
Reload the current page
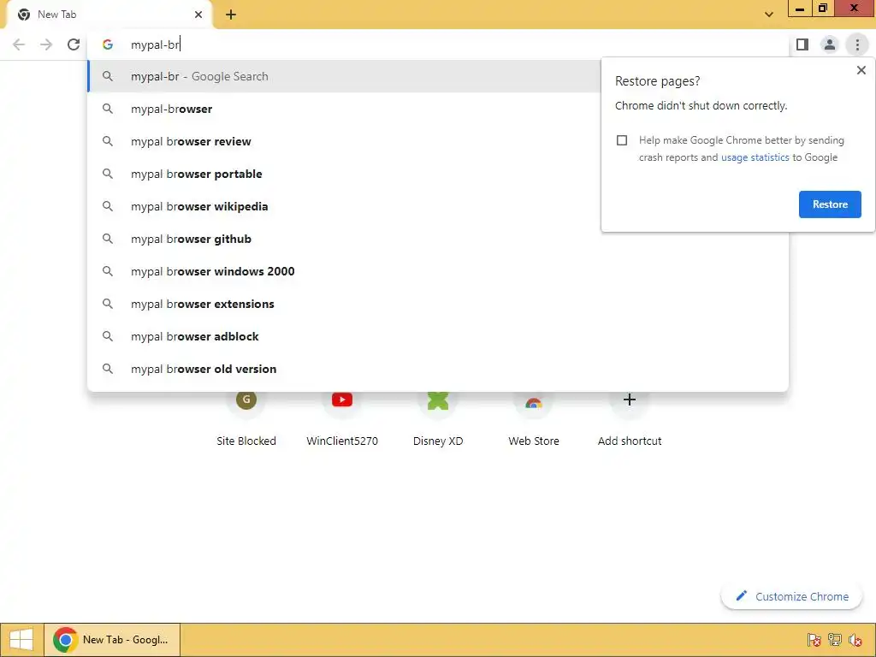click(x=74, y=44)
